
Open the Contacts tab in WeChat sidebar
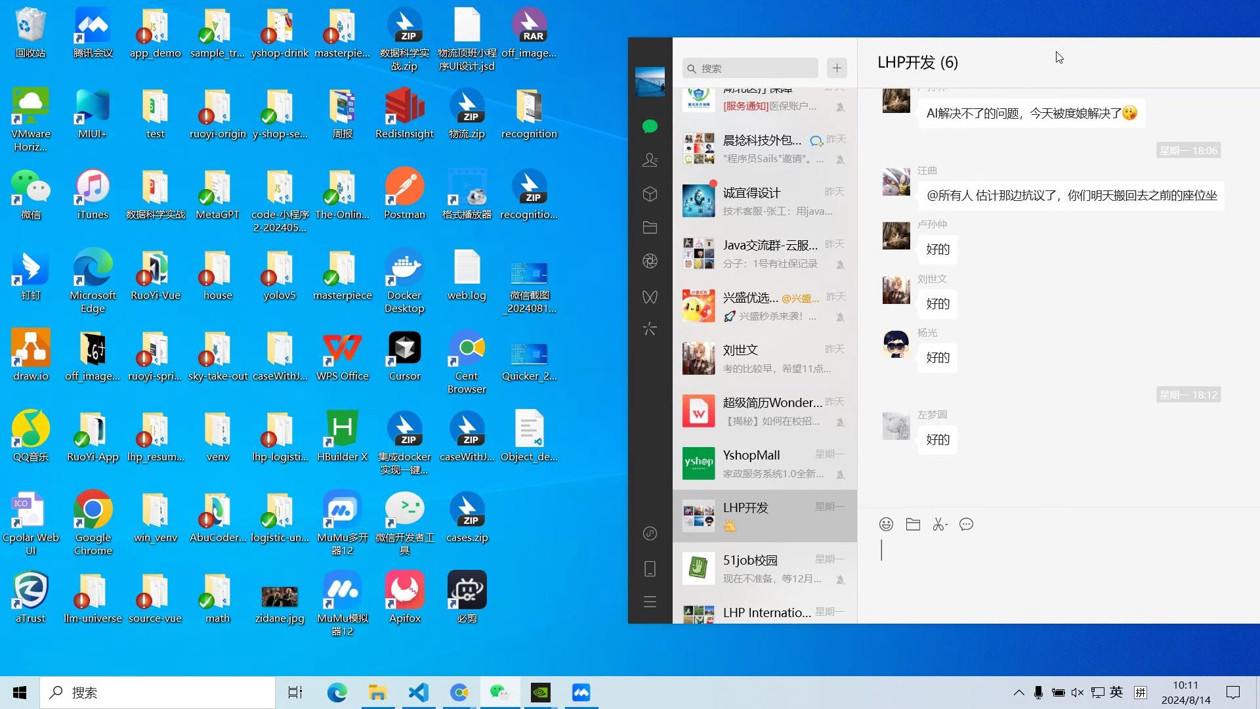click(x=650, y=160)
